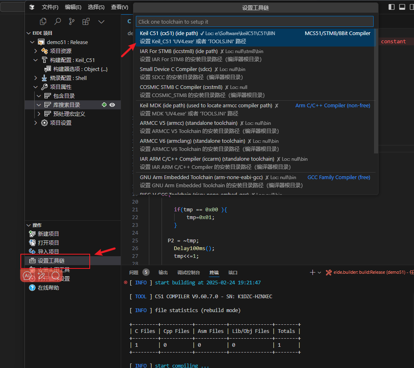The height and width of the screenshot is (368, 414).
Task: Click the 烧录配置 download icon
Action: (44, 78)
